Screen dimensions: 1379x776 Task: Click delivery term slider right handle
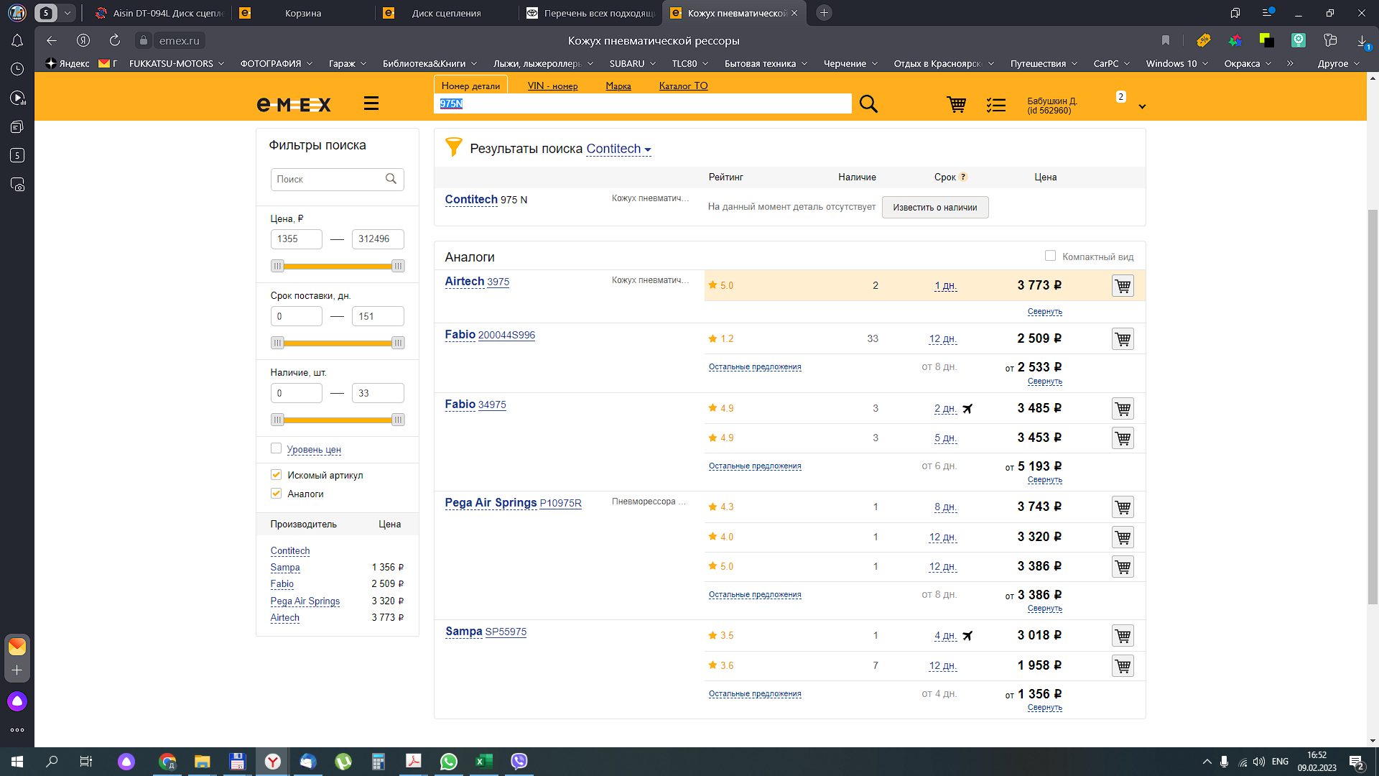398,343
